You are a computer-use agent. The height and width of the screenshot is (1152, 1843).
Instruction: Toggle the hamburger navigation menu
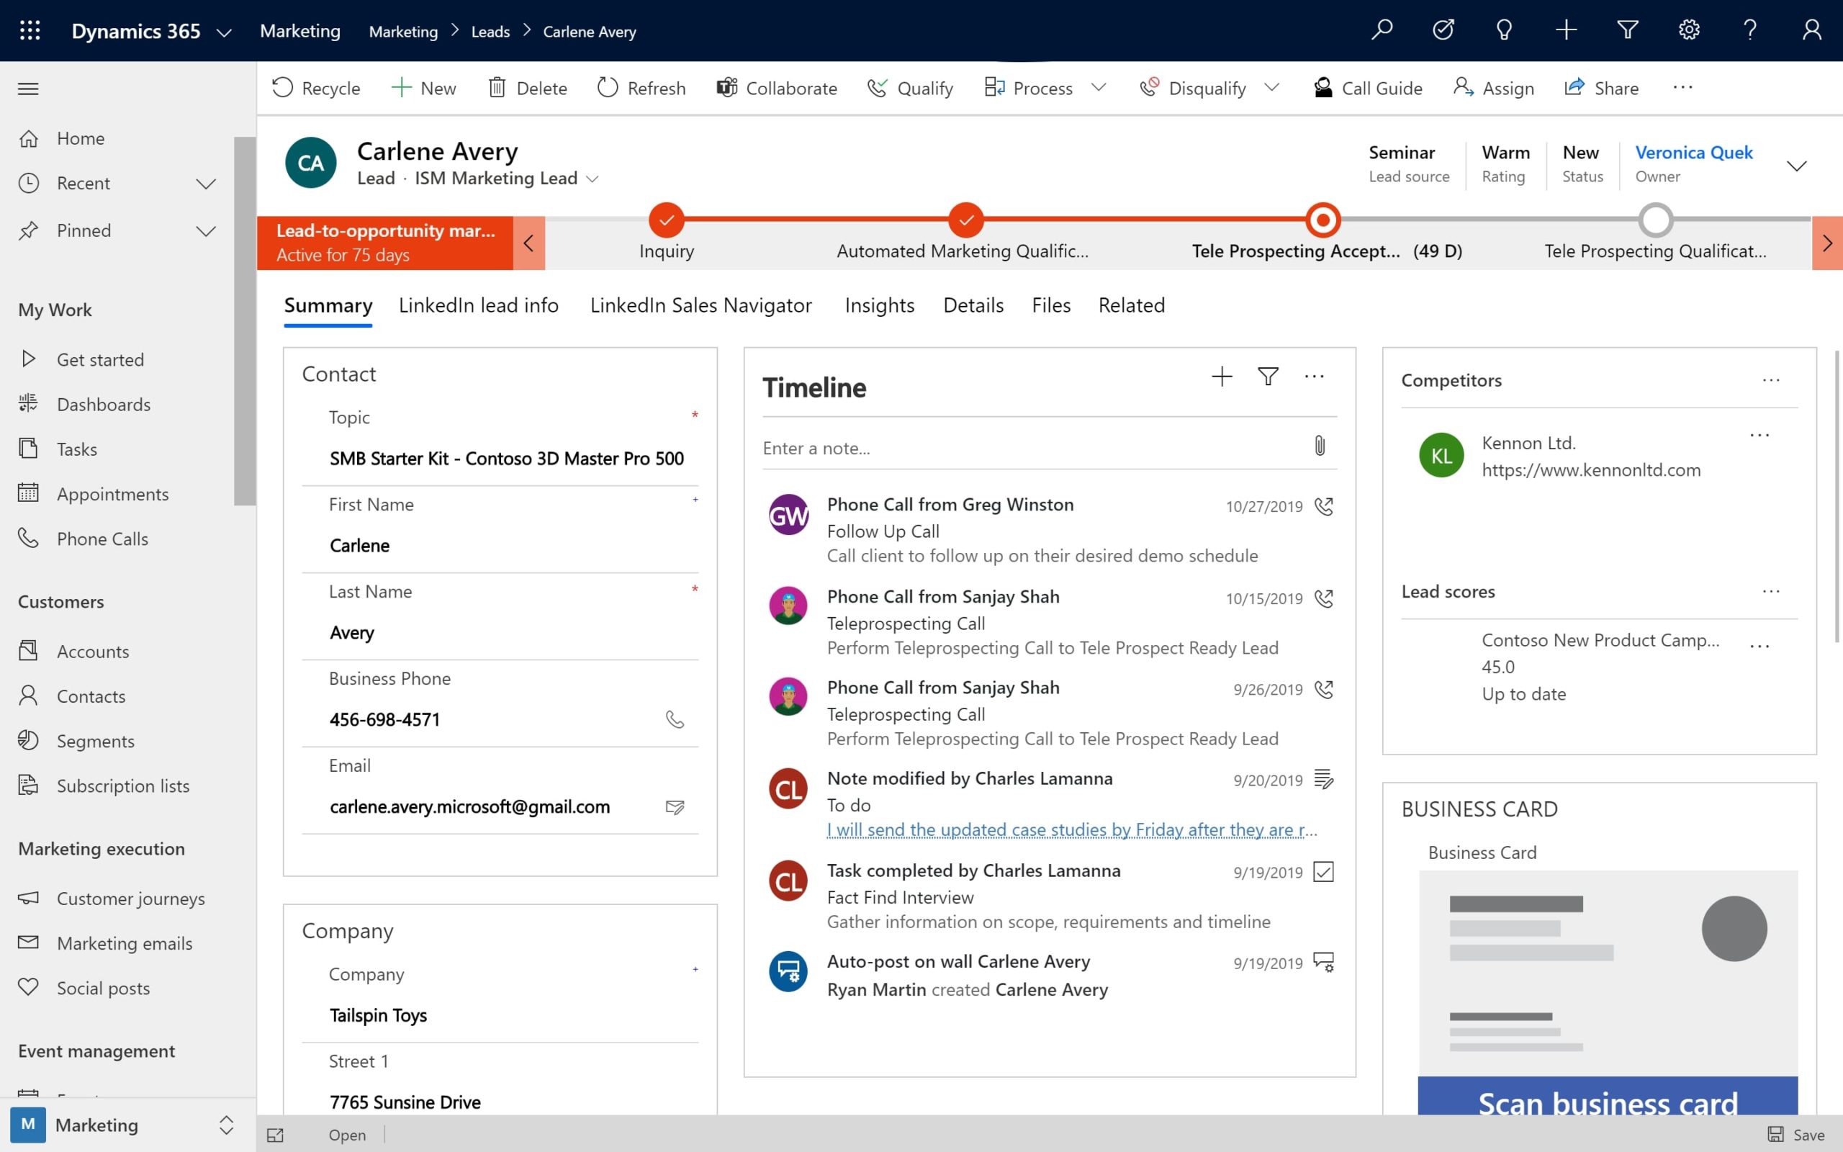click(x=28, y=89)
